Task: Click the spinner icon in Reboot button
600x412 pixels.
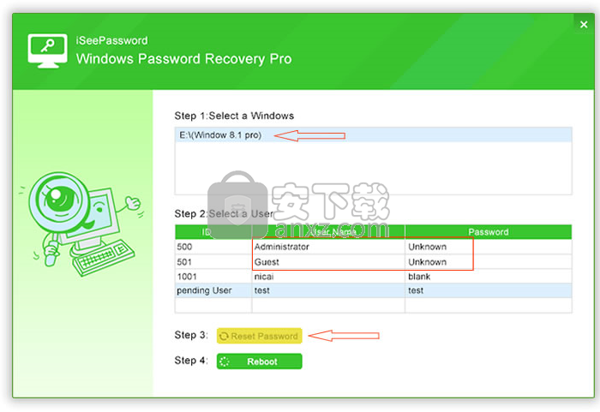Action: [x=225, y=361]
